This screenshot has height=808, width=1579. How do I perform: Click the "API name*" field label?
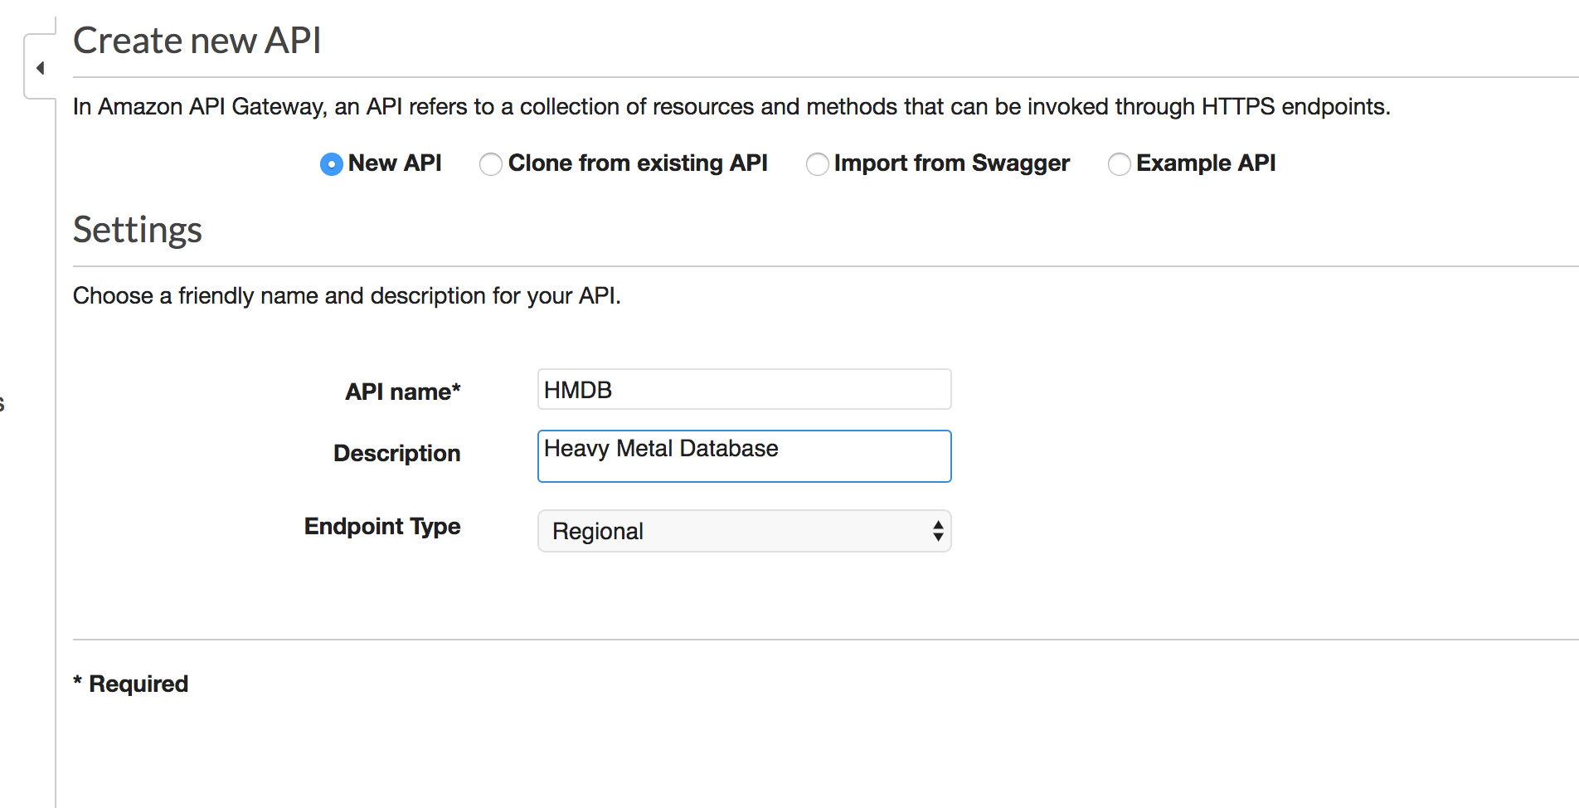(402, 392)
